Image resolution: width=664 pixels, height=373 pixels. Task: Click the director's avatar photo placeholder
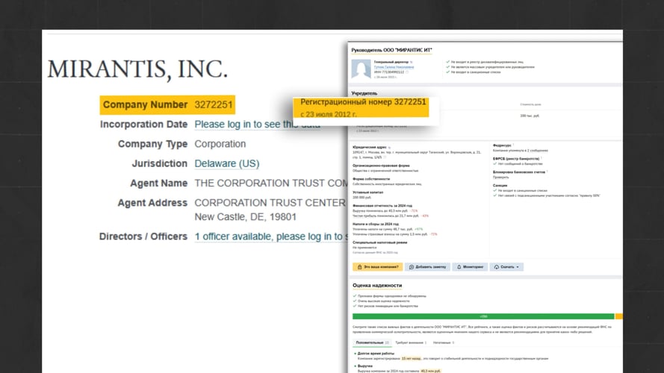coord(362,69)
